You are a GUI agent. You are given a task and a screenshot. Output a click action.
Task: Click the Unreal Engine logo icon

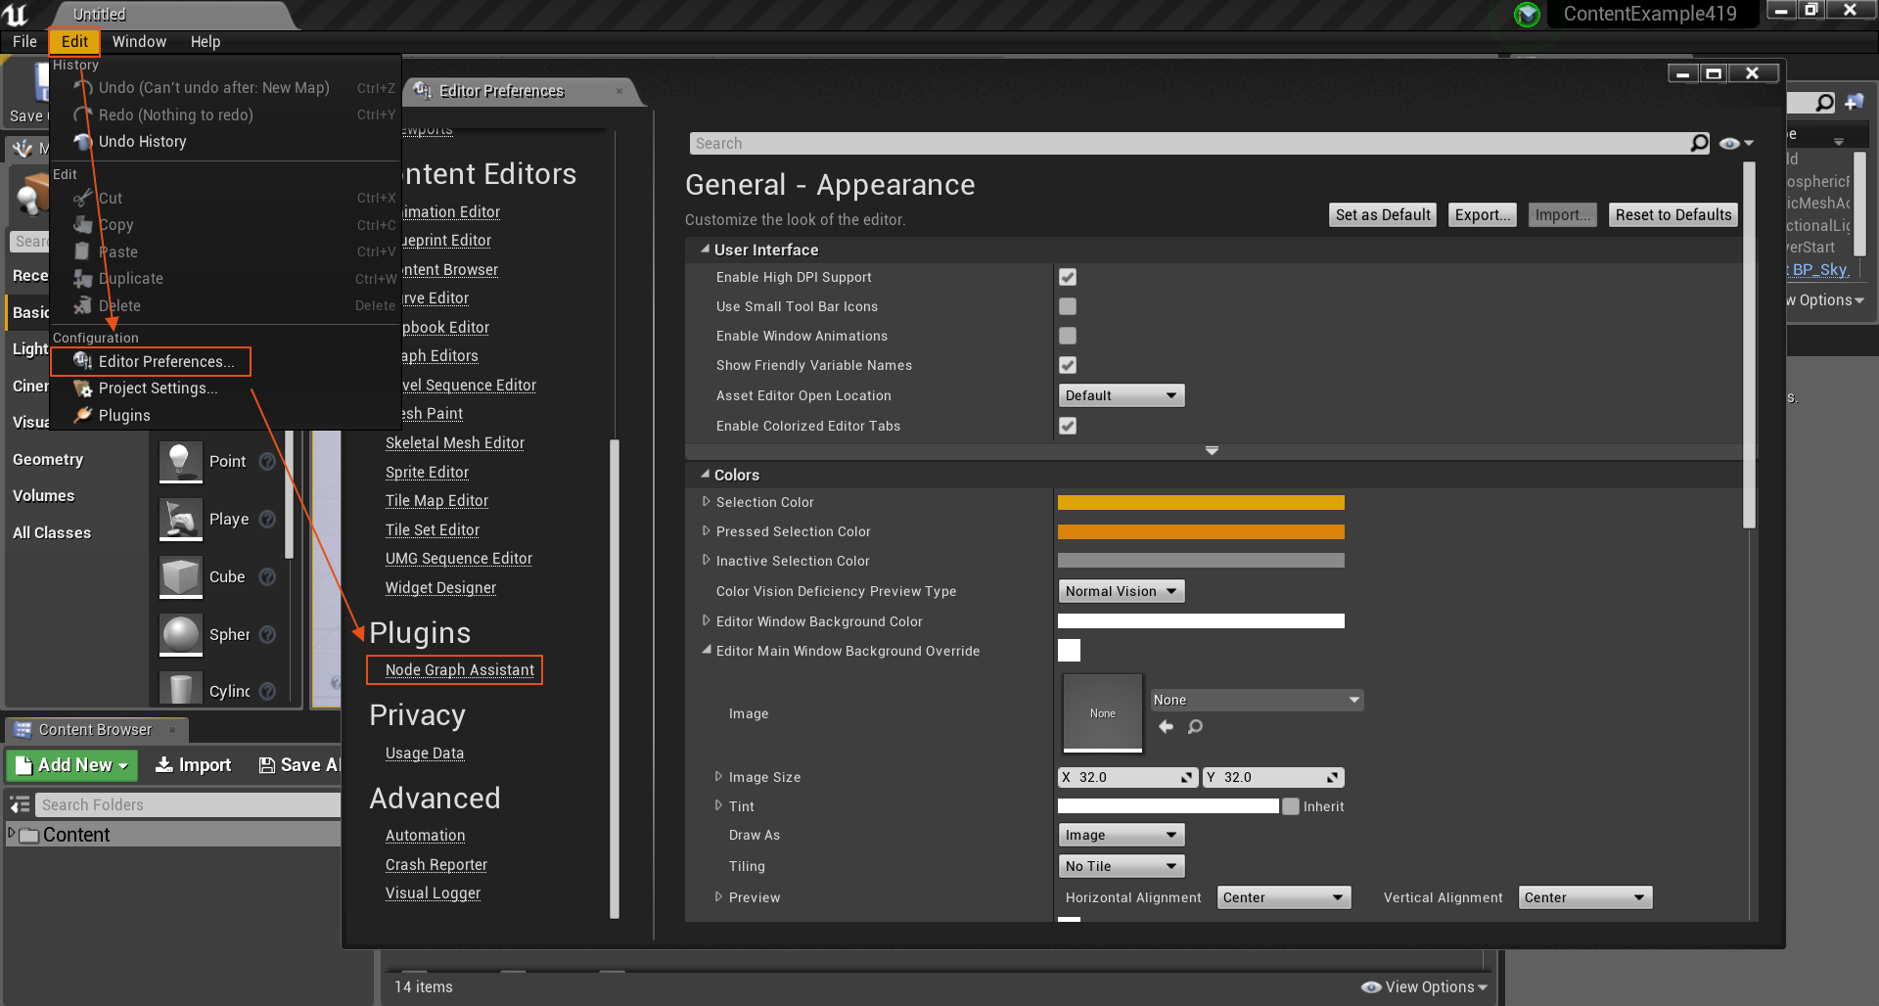click(x=16, y=14)
